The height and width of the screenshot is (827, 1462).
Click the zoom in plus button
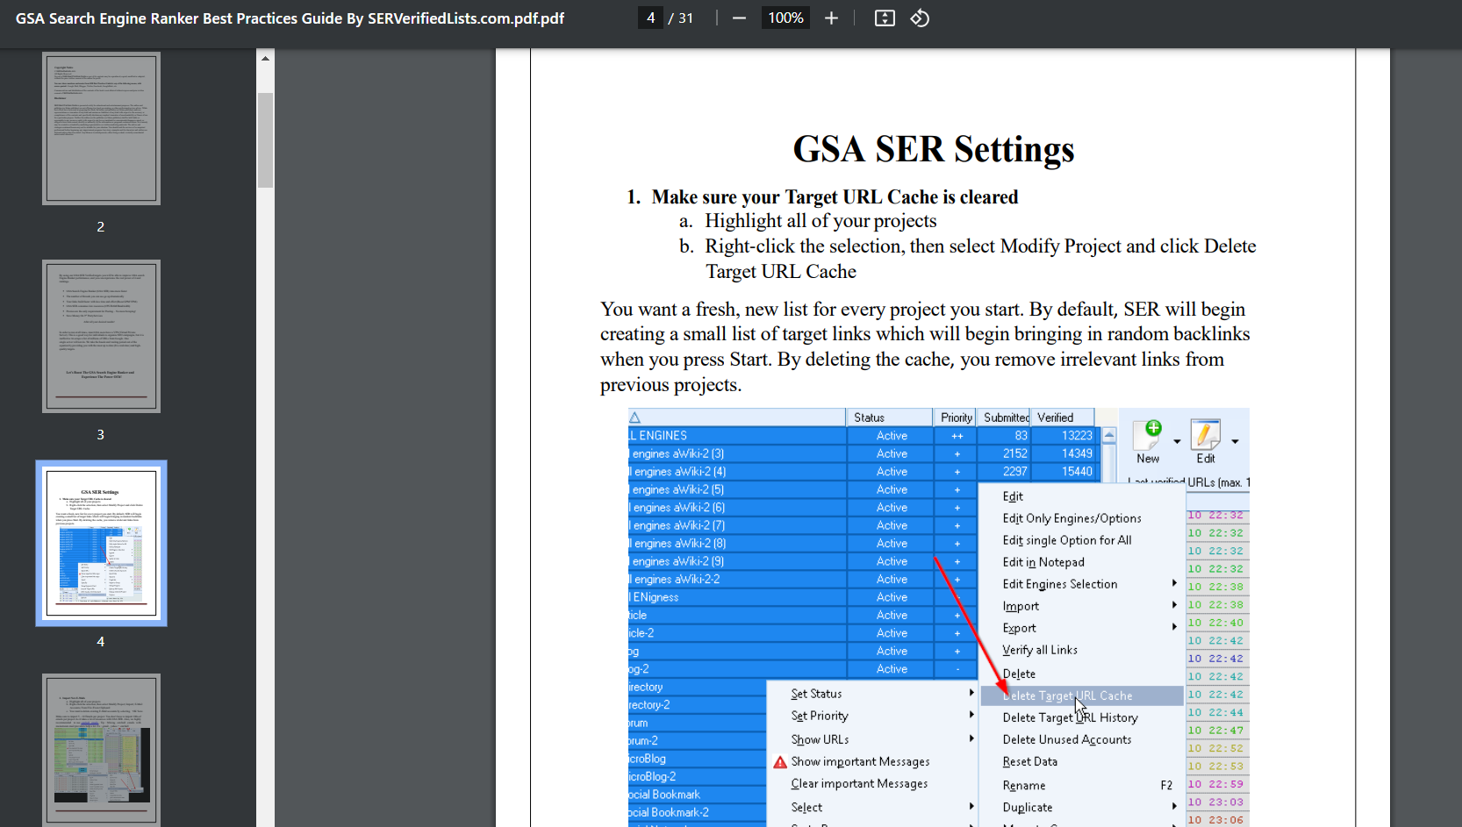coord(831,18)
